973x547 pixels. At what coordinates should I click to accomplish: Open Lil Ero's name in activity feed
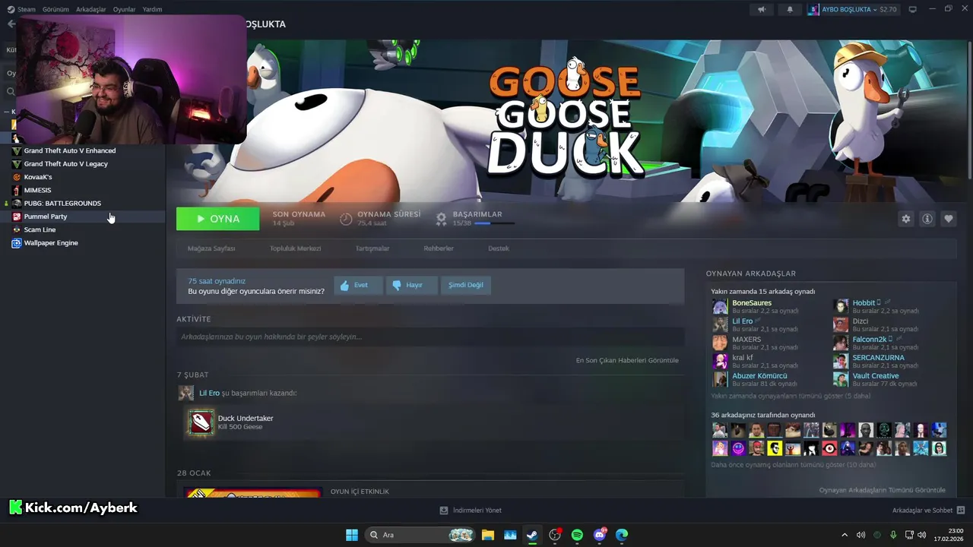click(209, 393)
